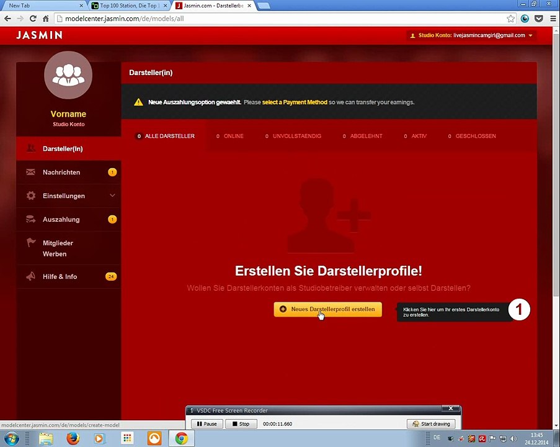Click the Einstellungen gear icon
This screenshot has width=560, height=447.
[31, 196]
